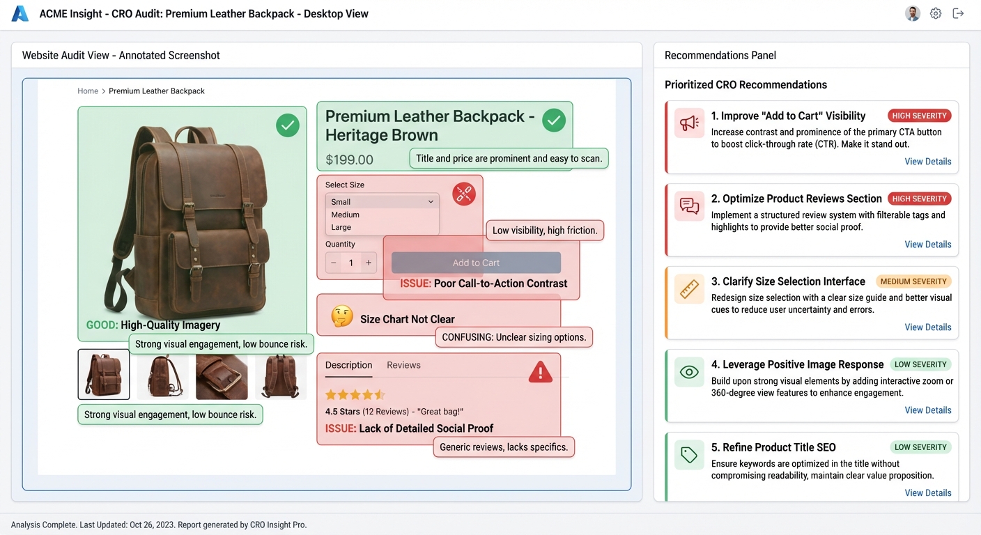Click green checkmark beside the product title
This screenshot has width=981, height=535.
pyautogui.click(x=553, y=121)
